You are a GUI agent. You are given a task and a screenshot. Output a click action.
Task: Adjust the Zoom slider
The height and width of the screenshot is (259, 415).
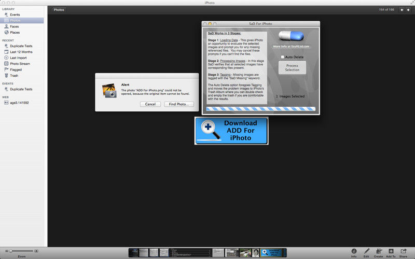pos(21,251)
